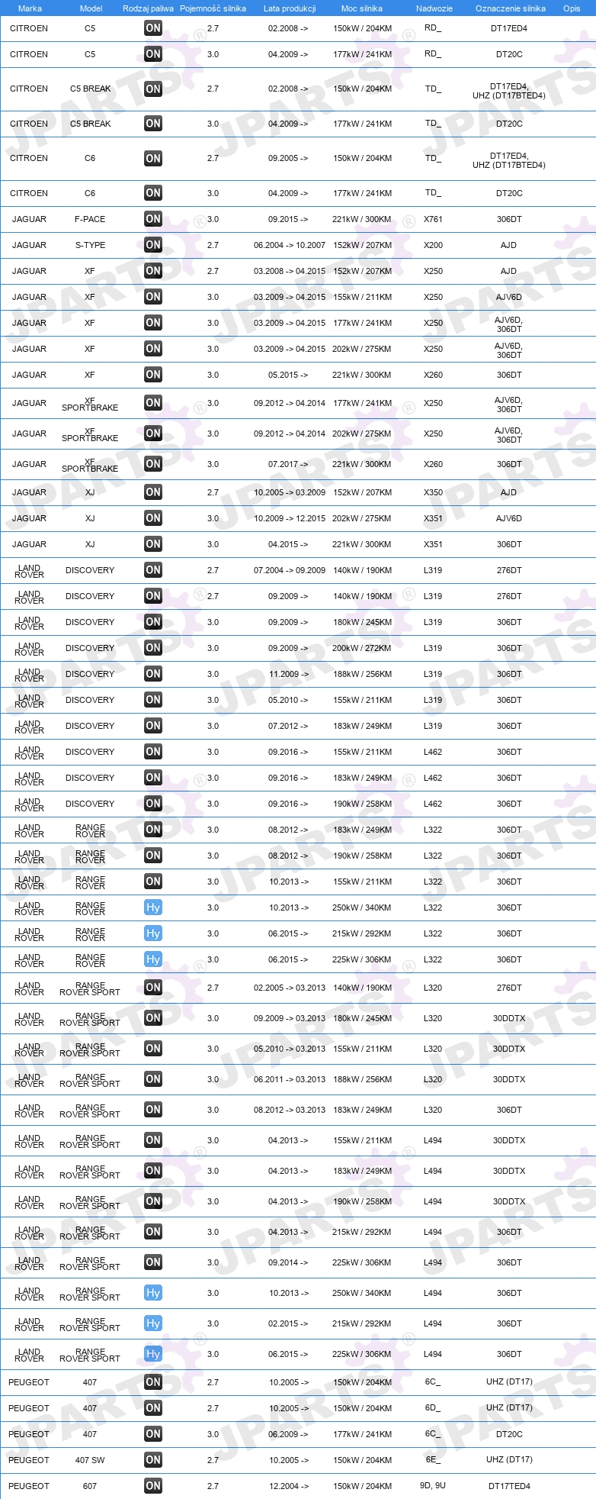This screenshot has width=596, height=1499.
Task: Click the ON fuel icon for Jaguar XJ X350
Action: [153, 492]
